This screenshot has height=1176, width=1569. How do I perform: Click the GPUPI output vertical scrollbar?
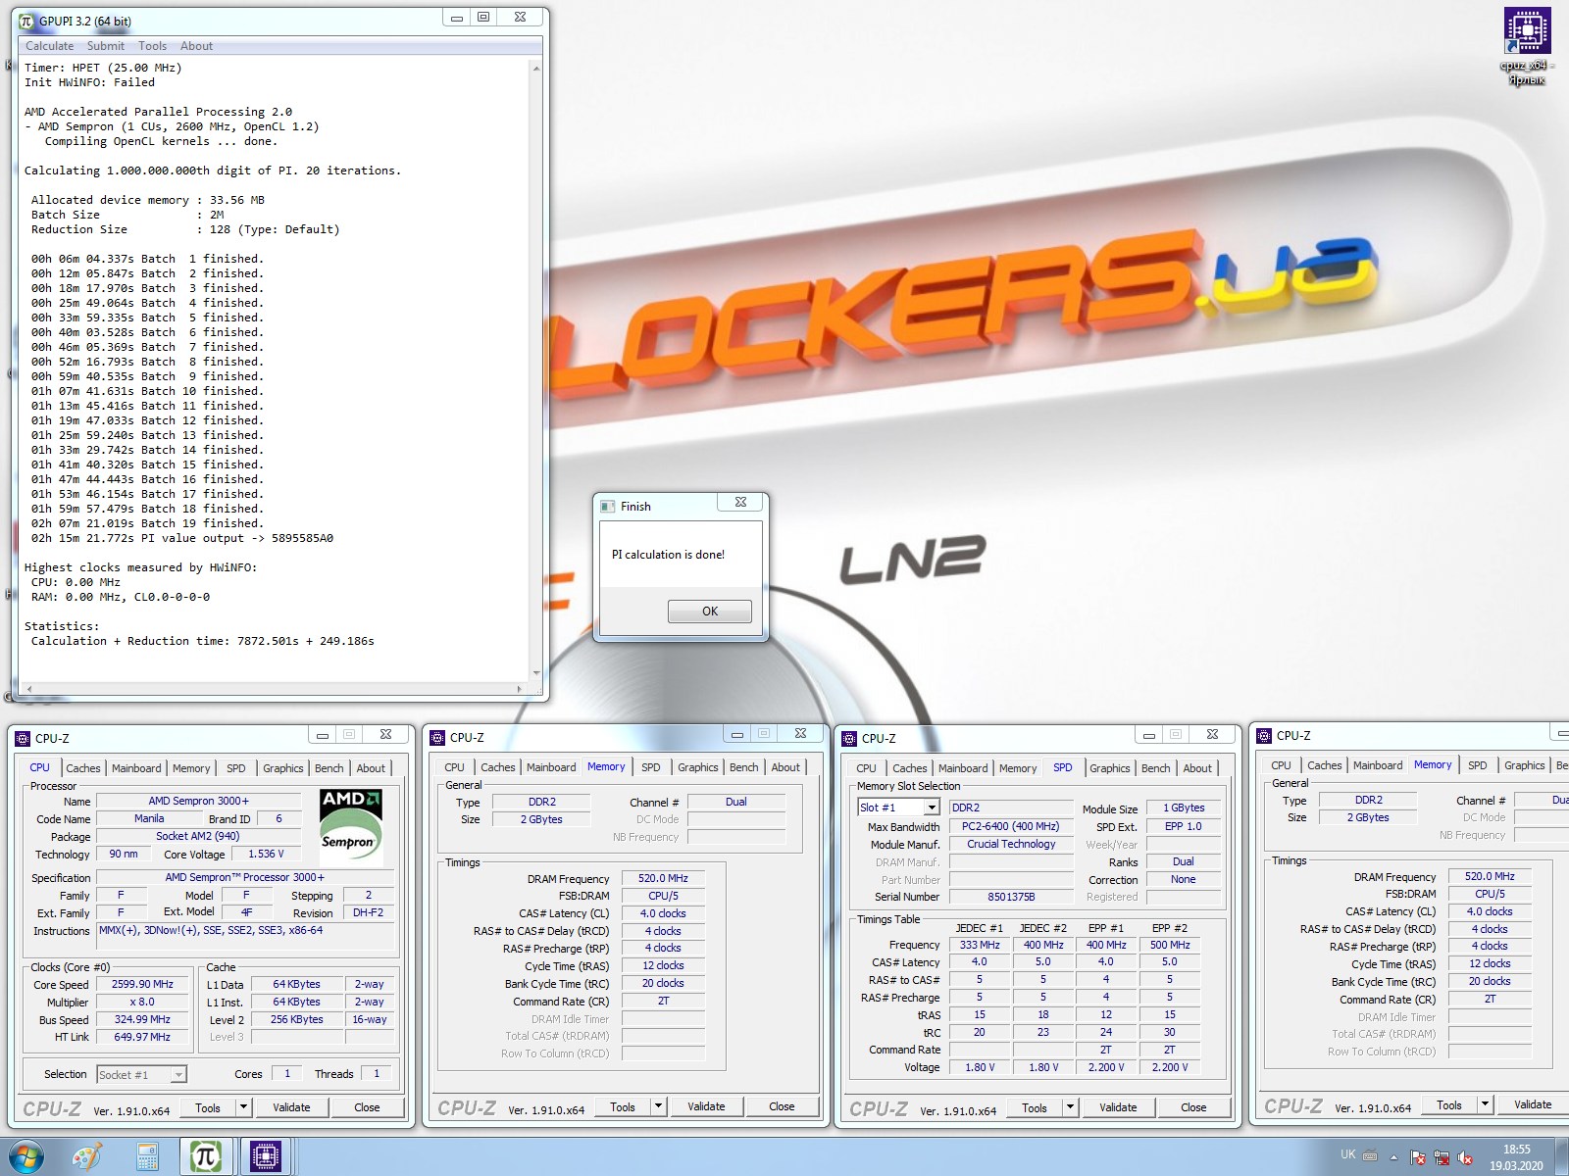[x=535, y=370]
